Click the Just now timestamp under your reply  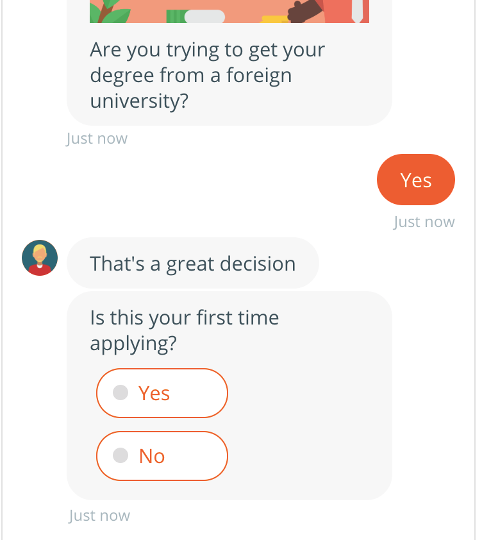click(x=424, y=221)
